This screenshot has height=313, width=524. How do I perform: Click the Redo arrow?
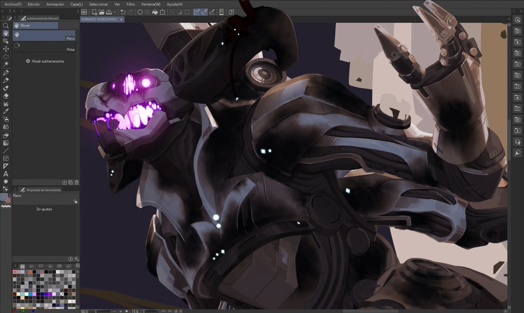click(x=131, y=12)
